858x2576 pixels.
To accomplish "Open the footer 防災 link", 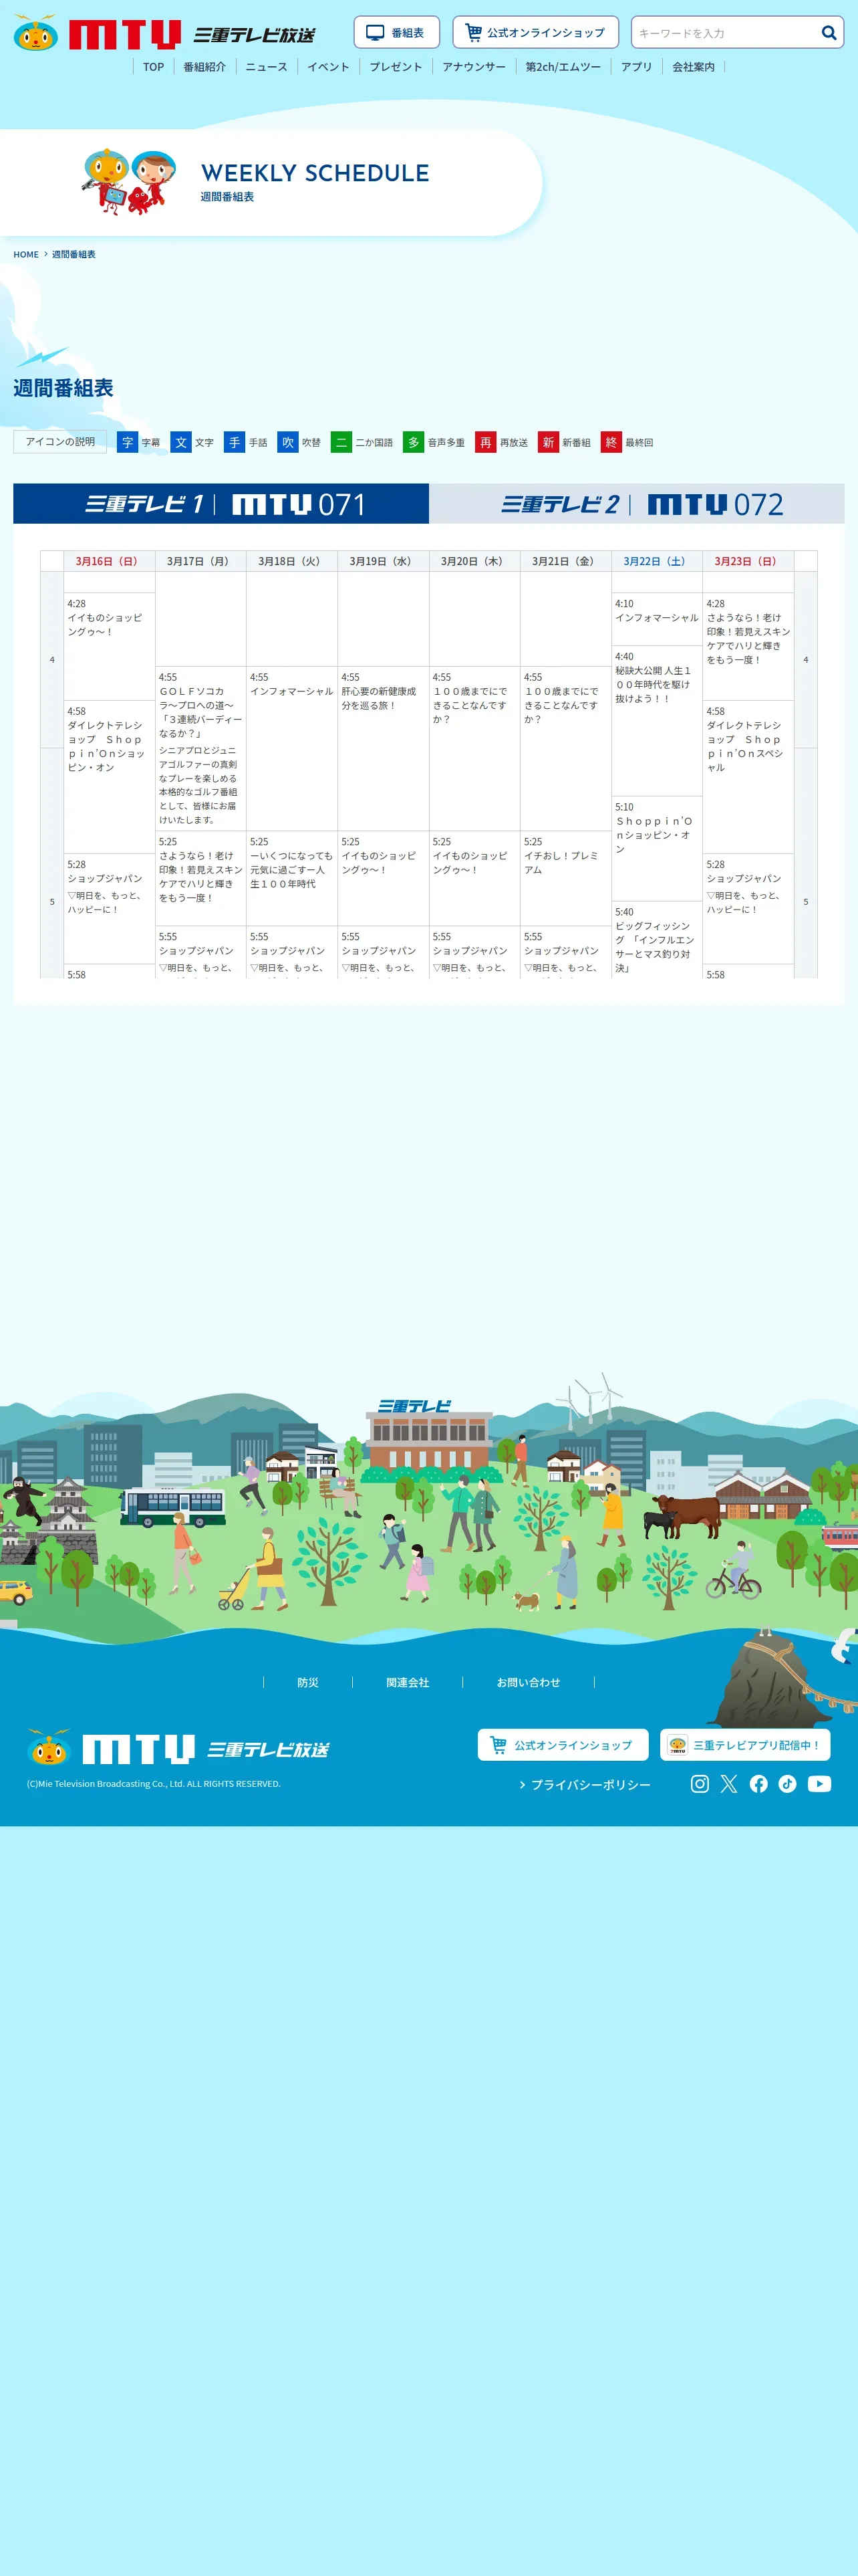I will [307, 1682].
